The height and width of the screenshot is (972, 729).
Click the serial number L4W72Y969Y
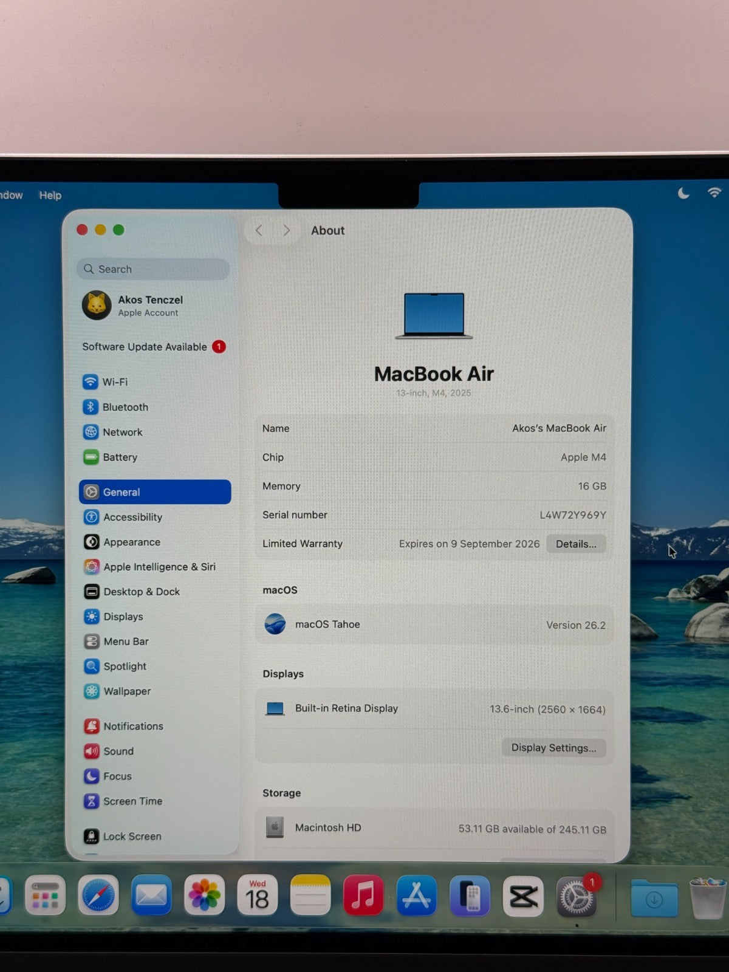[x=573, y=515]
